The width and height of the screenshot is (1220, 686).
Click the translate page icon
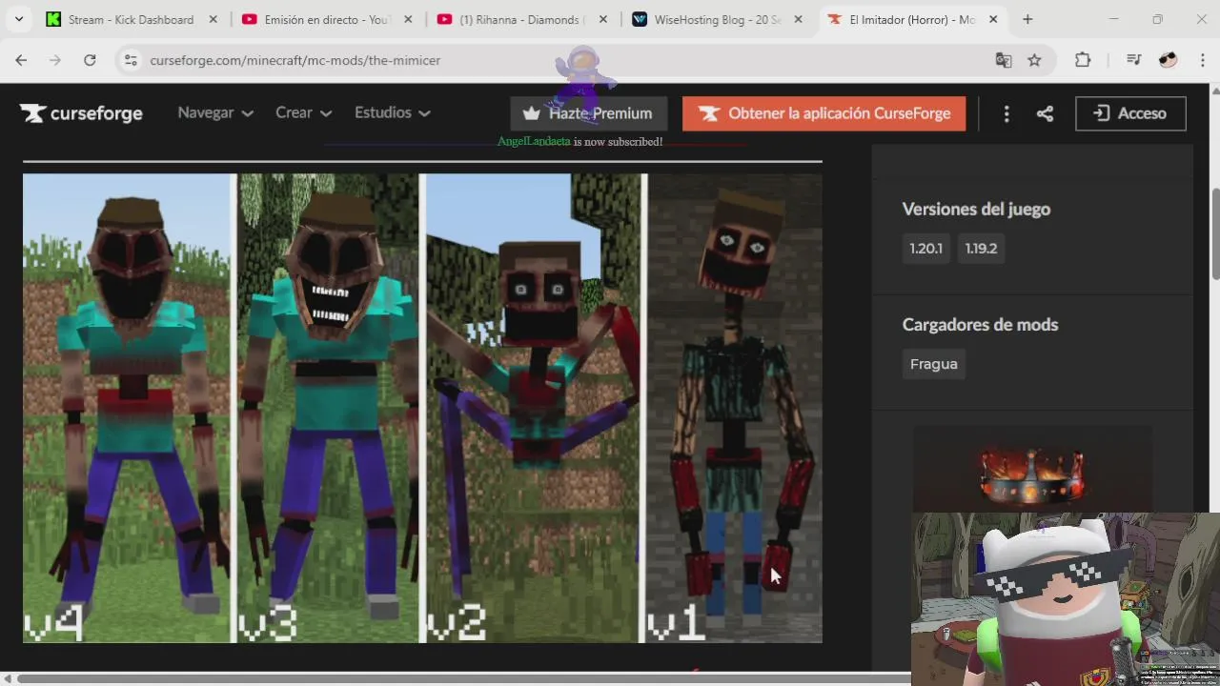pyautogui.click(x=1004, y=60)
